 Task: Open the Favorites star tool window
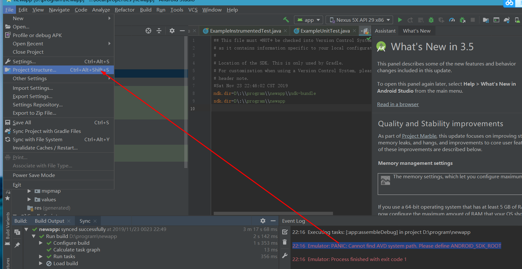pyautogui.click(x=8, y=198)
